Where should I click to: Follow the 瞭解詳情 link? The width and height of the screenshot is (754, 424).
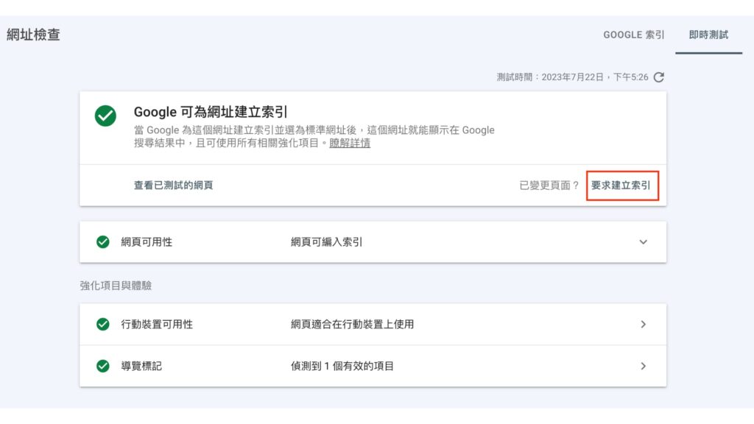350,143
